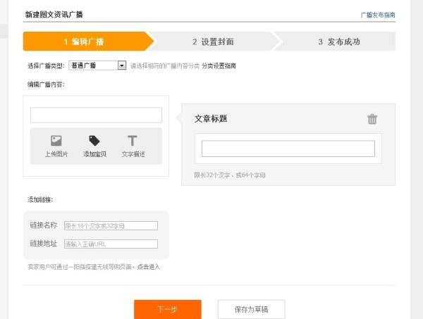Click the input box above 上传图片
Screen dimensions: 423x319
tap(96, 115)
